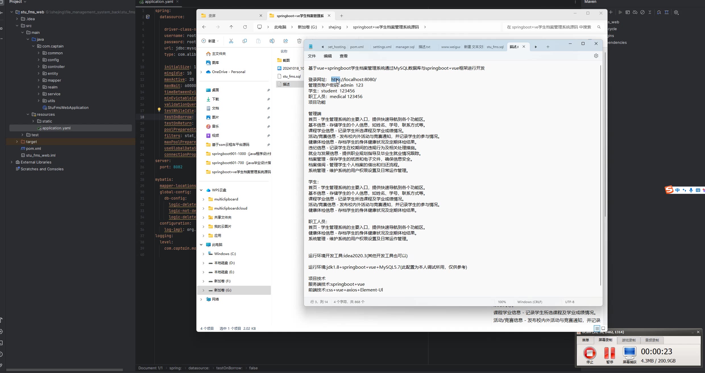Go back in File Explorer navigation
705x373 pixels.
[x=204, y=27]
